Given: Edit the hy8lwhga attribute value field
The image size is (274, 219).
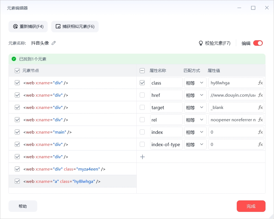Looking at the screenshot, I should 236,83.
